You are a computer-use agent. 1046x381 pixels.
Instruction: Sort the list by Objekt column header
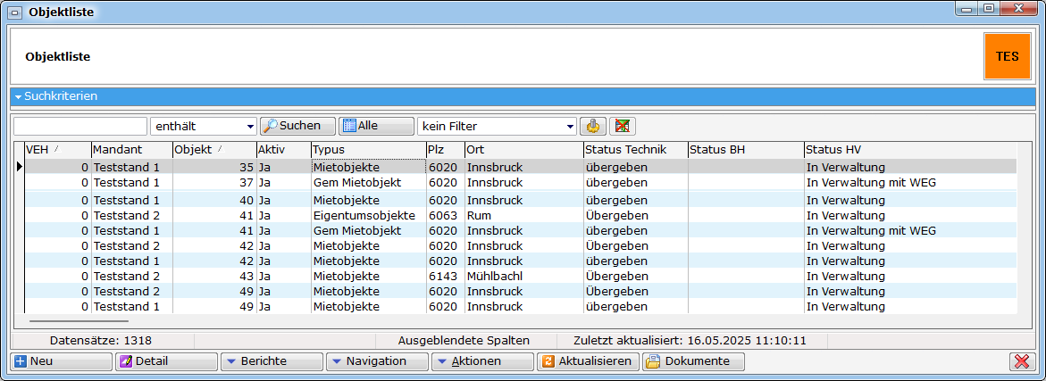tap(213, 149)
